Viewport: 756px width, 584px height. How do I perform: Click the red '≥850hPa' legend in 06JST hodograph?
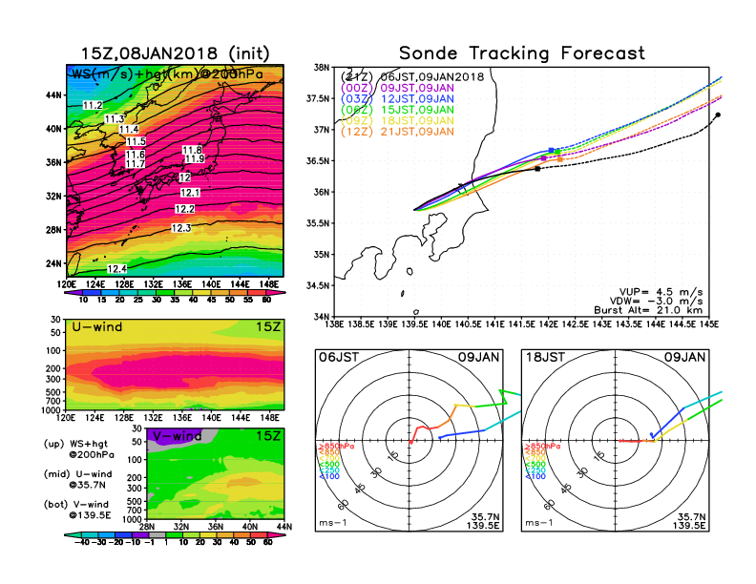tap(336, 447)
